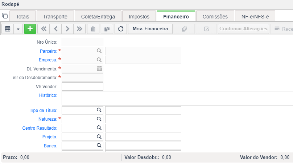The height and width of the screenshot is (164, 293).
Task: Open the Natureza search magnifier
Action: pos(99,119)
